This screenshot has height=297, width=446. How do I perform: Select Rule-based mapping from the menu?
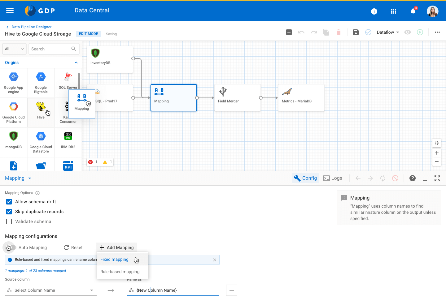coord(120,272)
